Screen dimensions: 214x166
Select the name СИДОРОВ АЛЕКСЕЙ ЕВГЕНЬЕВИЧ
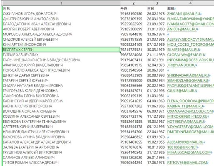point(30,40)
